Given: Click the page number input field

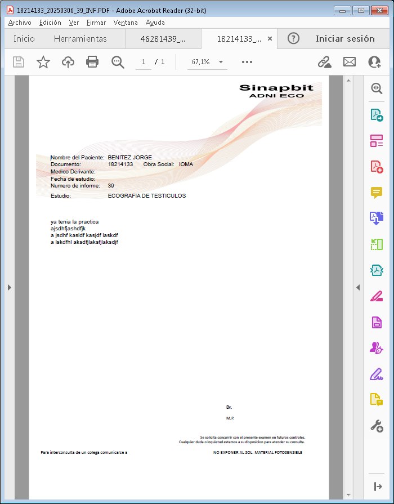Looking at the screenshot, I should (x=144, y=62).
